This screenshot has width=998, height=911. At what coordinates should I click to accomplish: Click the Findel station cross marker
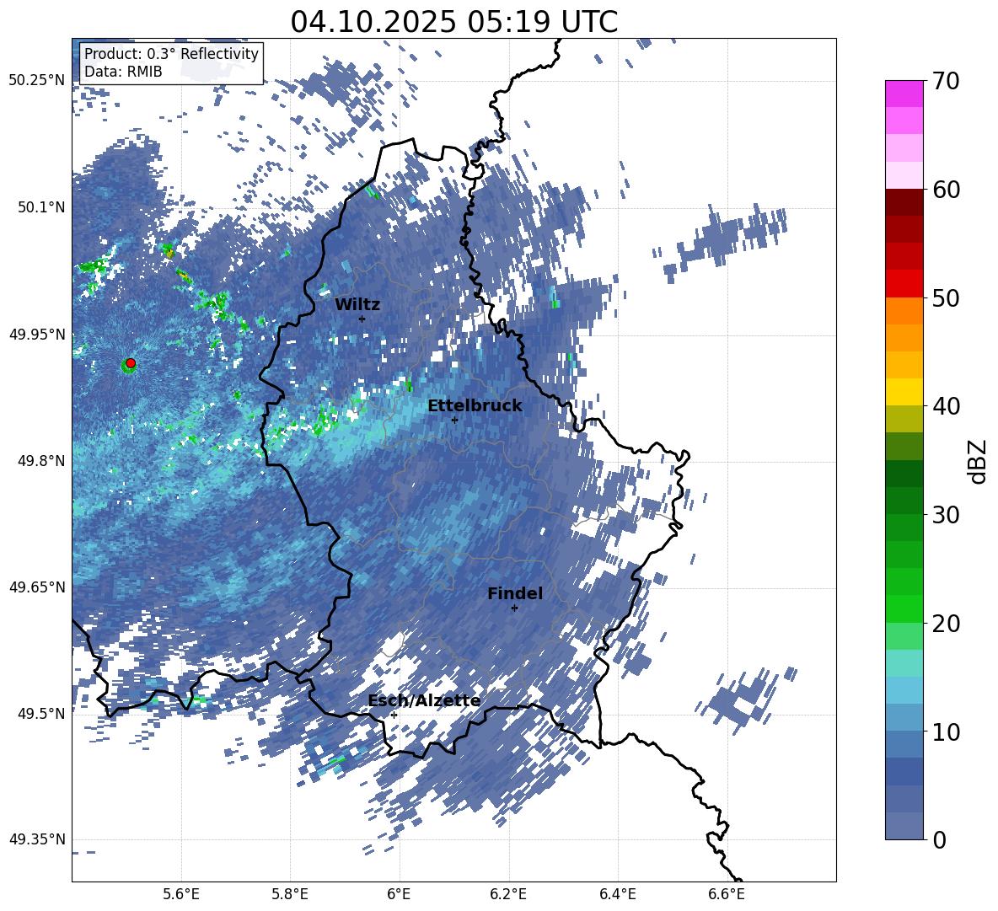[514, 608]
